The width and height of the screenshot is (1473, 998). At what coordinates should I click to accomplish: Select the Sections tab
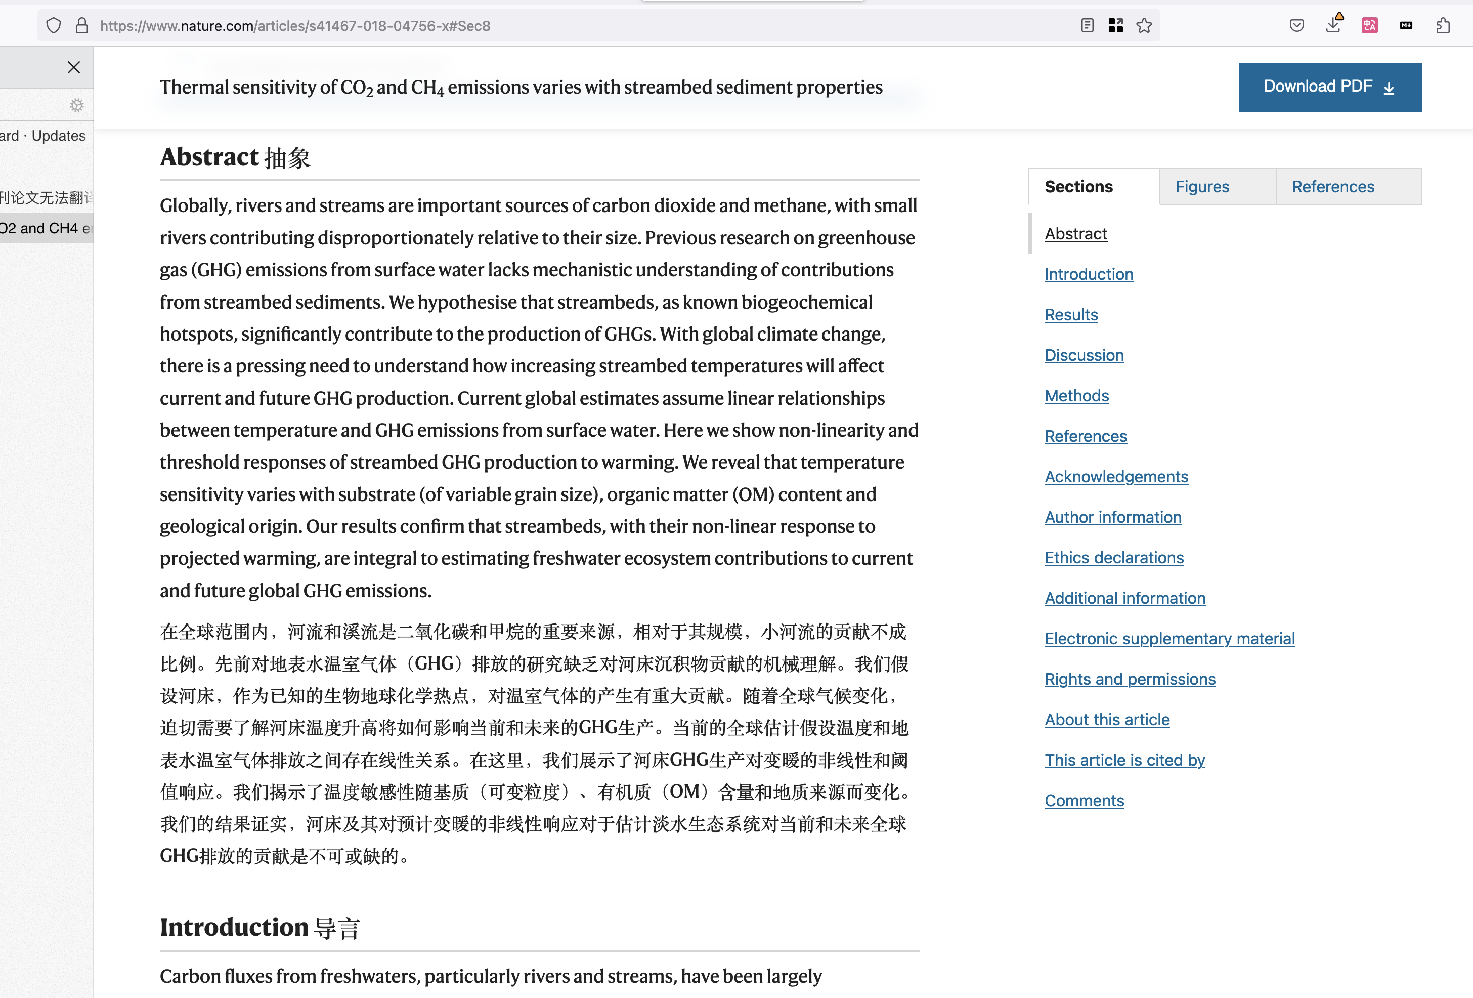(x=1079, y=186)
